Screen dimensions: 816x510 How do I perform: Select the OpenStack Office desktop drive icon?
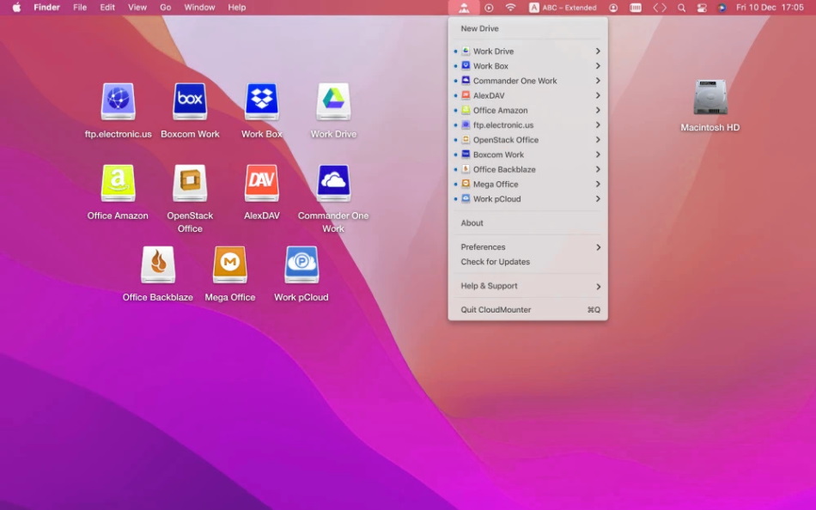point(190,183)
